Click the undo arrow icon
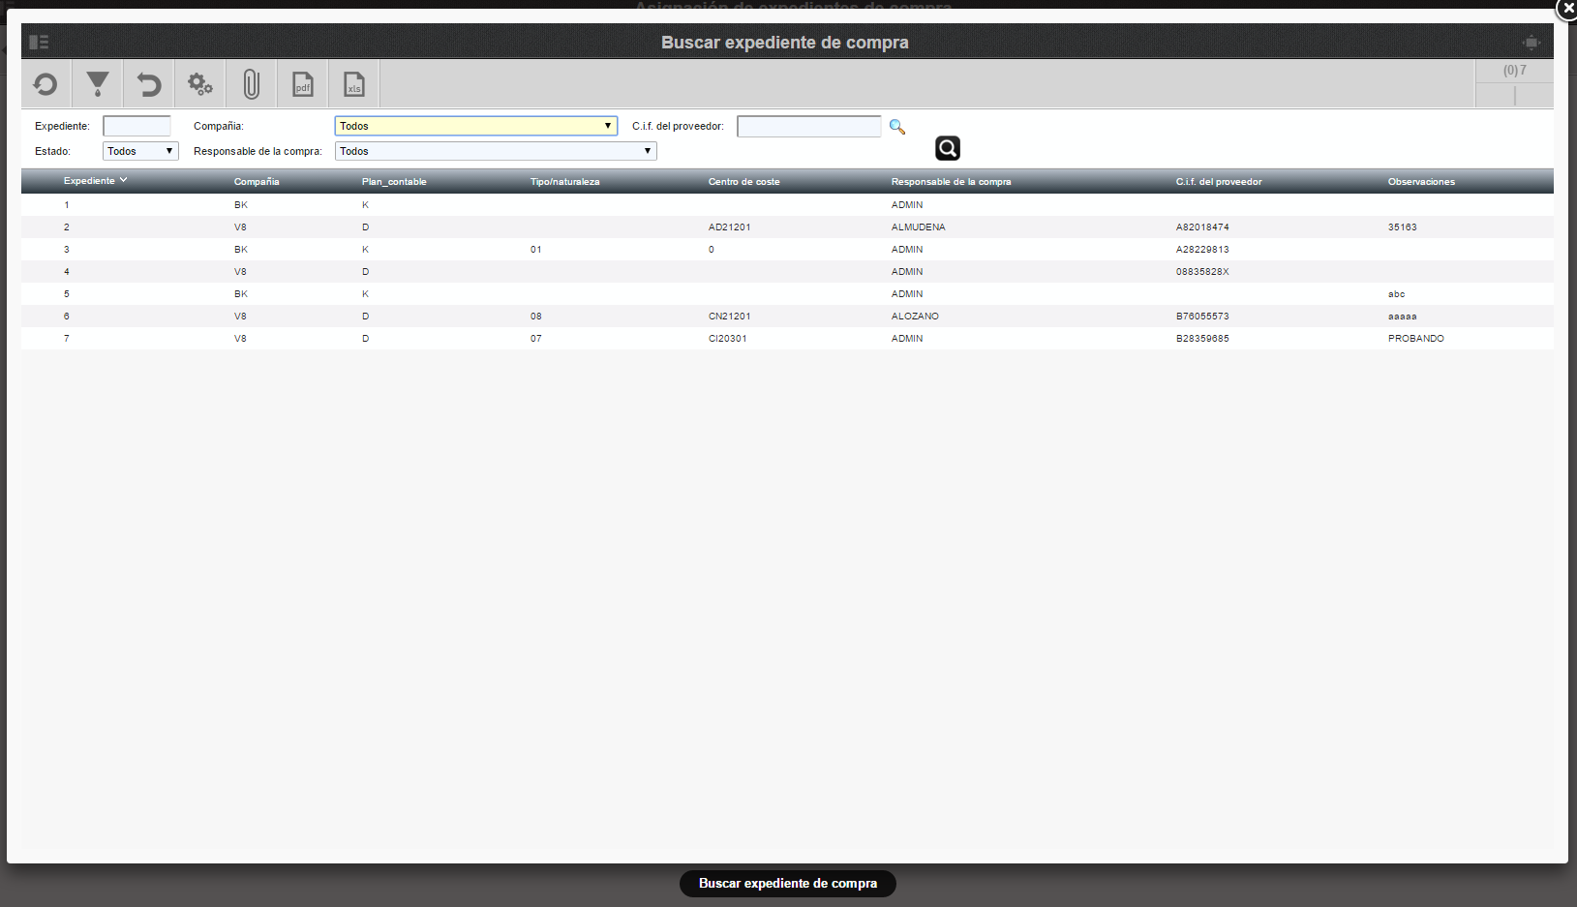The height and width of the screenshot is (907, 1577). coord(148,85)
